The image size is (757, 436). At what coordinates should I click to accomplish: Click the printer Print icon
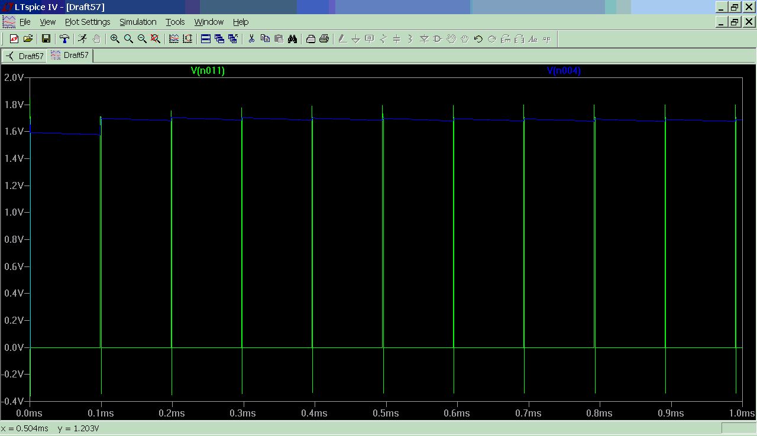click(x=324, y=39)
